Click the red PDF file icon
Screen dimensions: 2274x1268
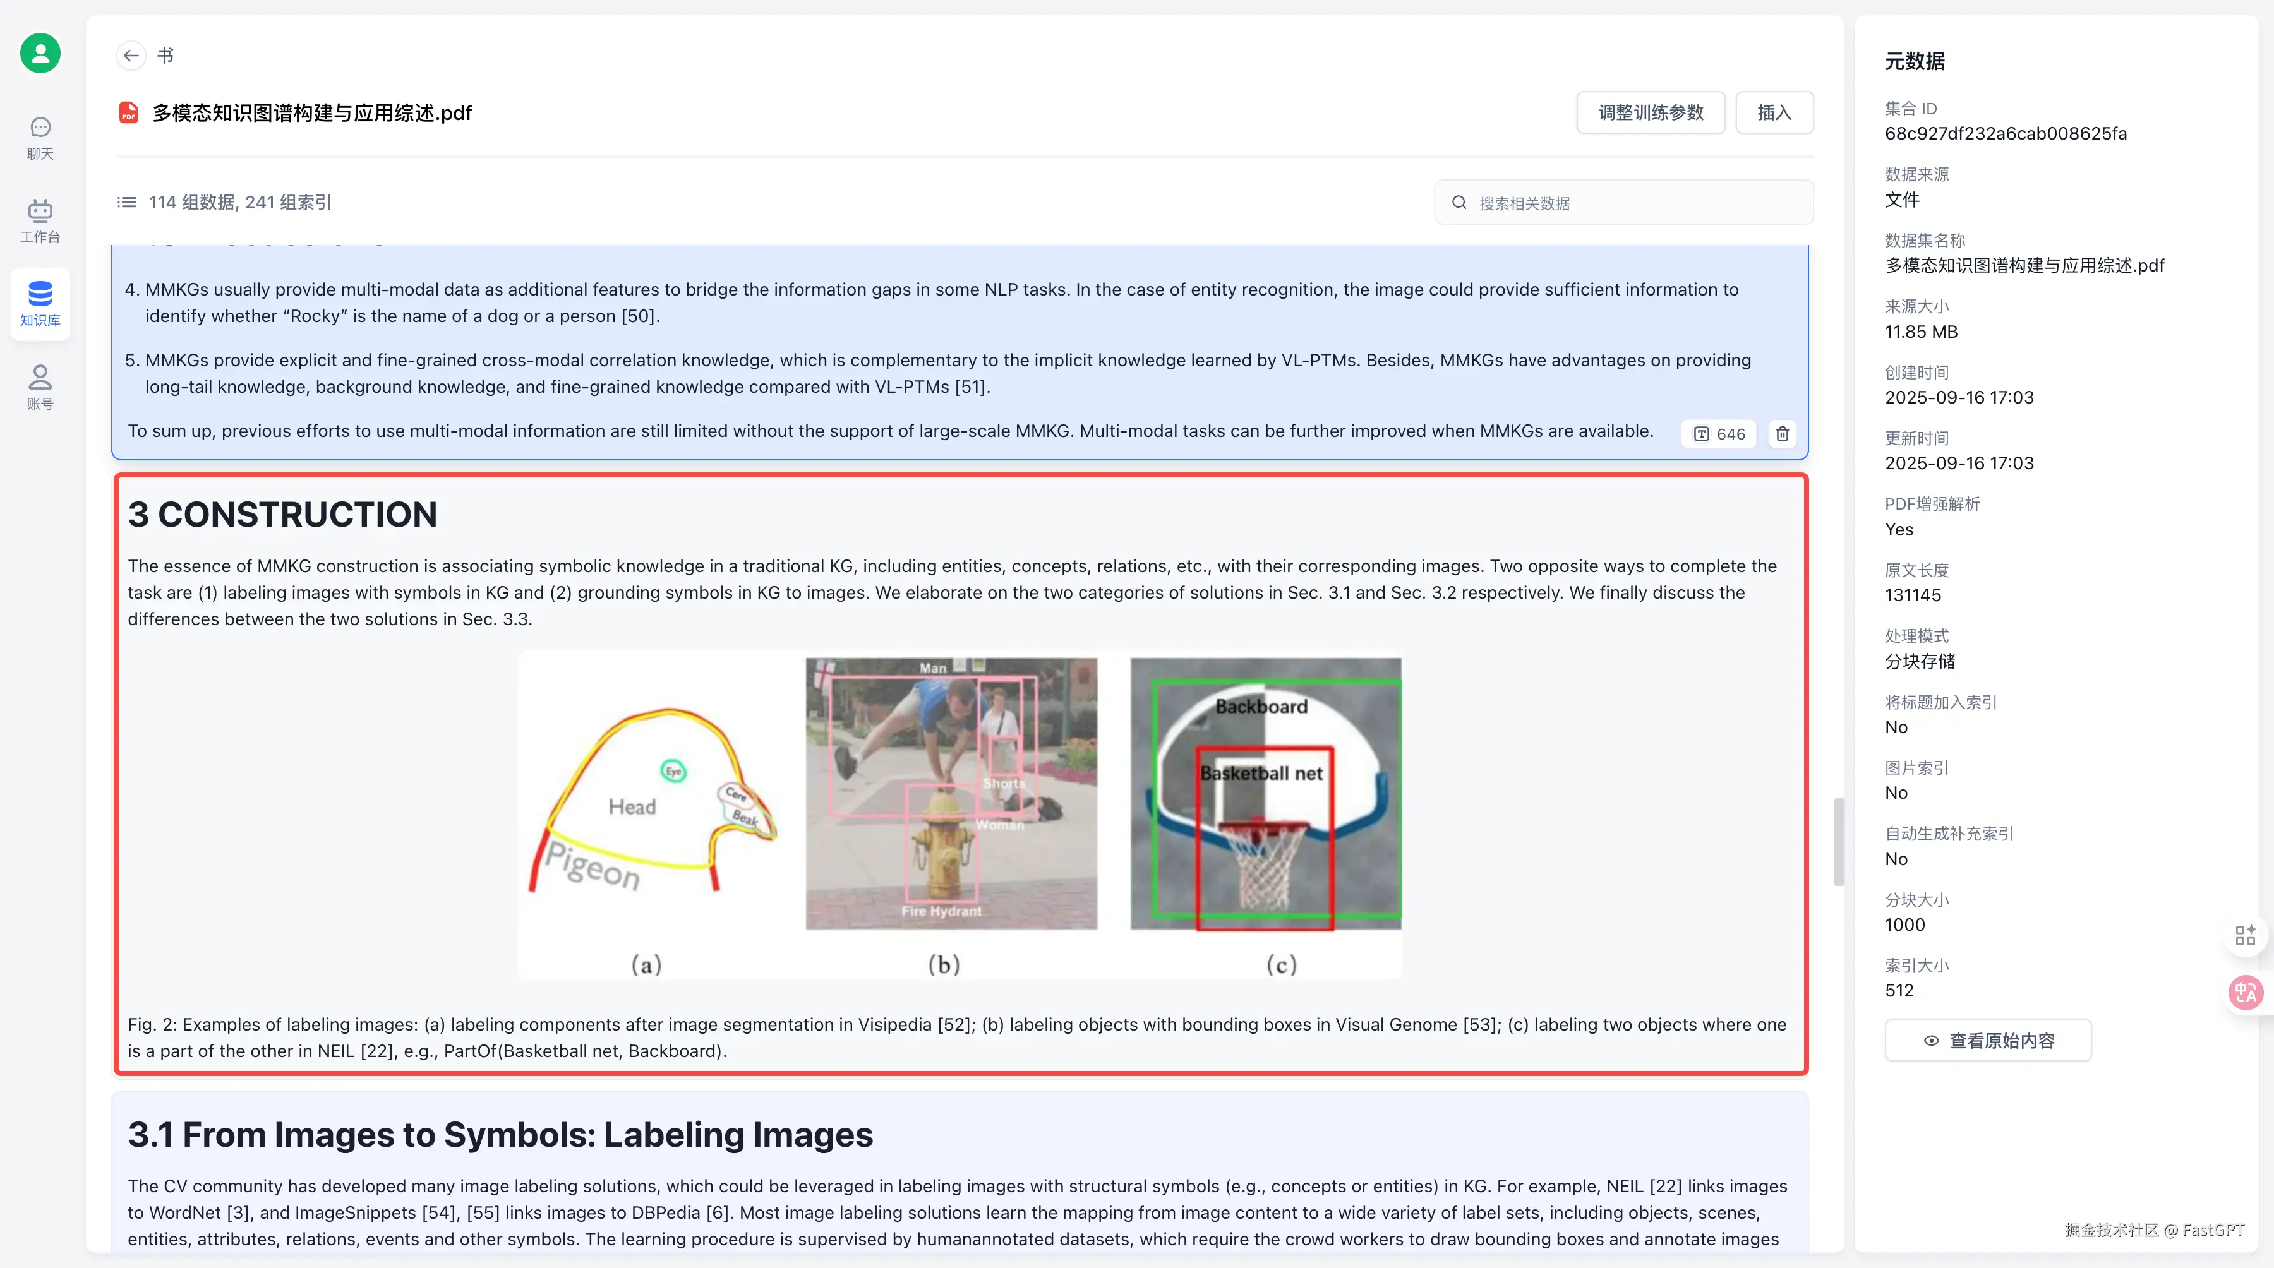tap(129, 113)
